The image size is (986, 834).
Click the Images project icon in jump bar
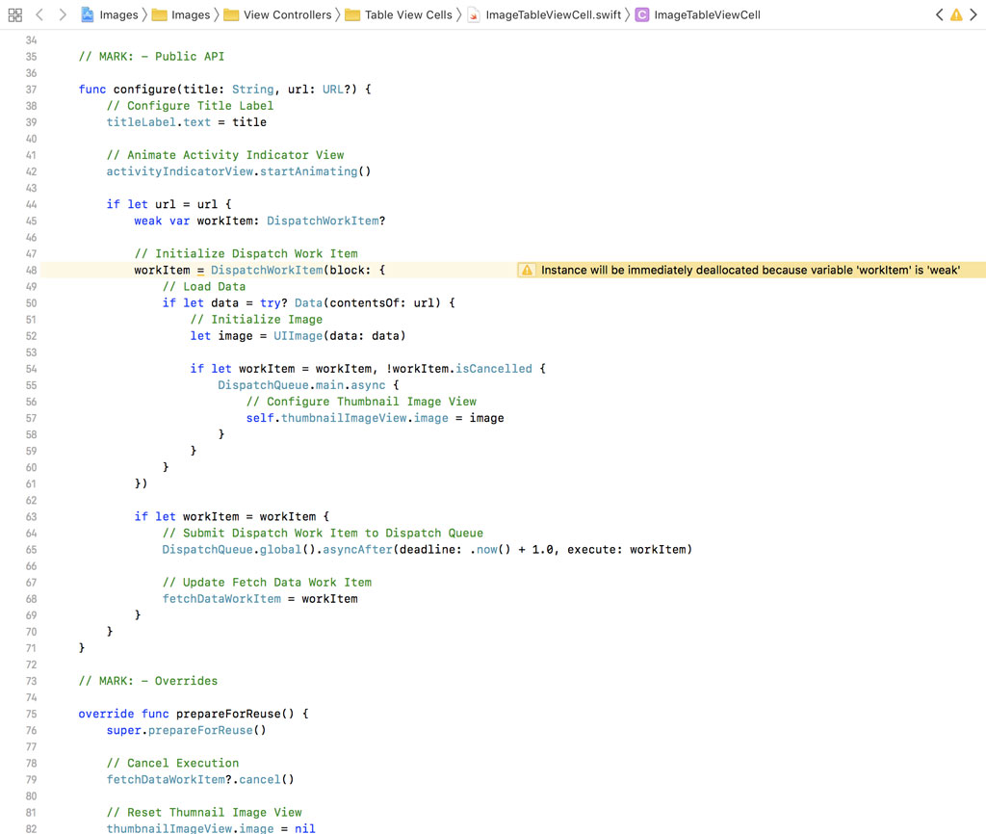pyautogui.click(x=87, y=14)
